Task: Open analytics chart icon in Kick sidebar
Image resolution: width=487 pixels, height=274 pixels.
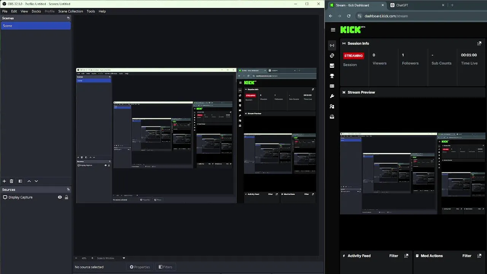Action: 332,66
